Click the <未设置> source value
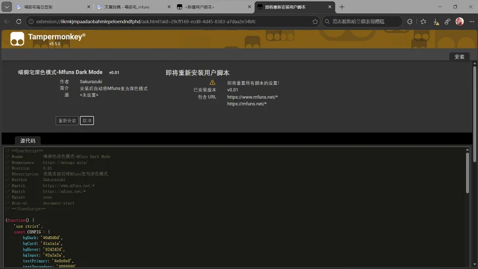Image resolution: width=478 pixels, height=269 pixels. point(89,95)
